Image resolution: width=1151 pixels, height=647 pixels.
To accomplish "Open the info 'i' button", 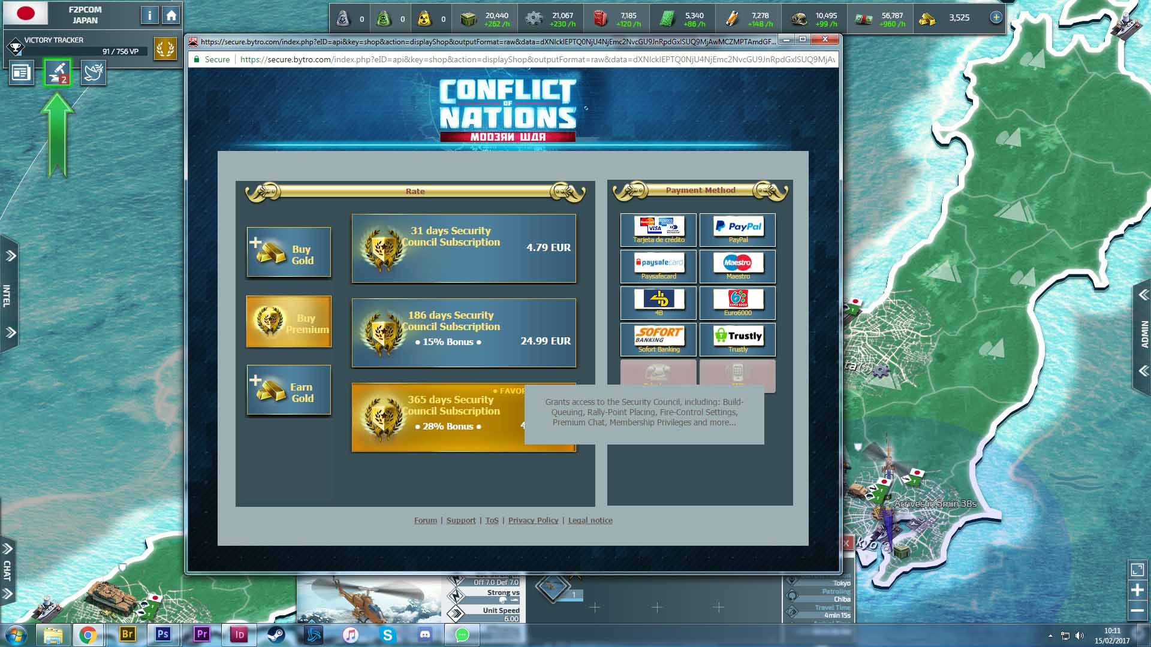I will click(x=149, y=16).
